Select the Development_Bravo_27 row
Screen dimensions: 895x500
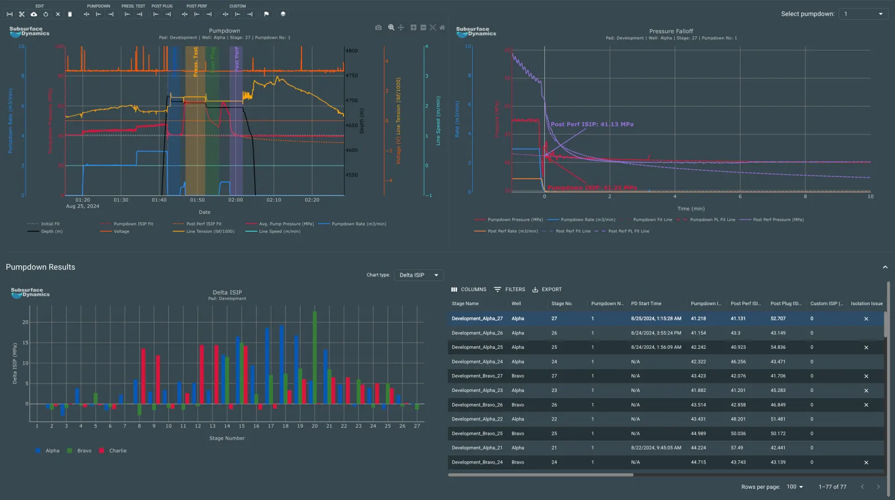[x=666, y=376]
